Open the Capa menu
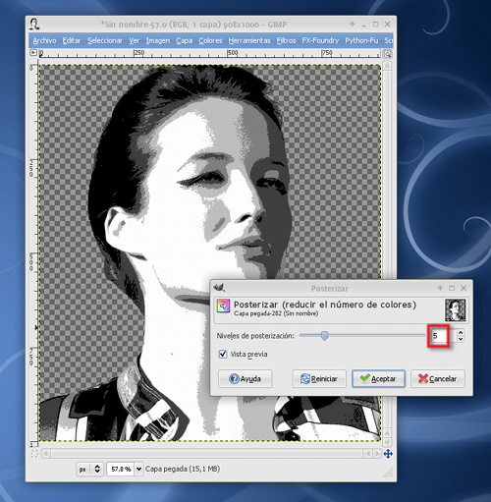Image resolution: width=491 pixels, height=502 pixels. point(185,40)
